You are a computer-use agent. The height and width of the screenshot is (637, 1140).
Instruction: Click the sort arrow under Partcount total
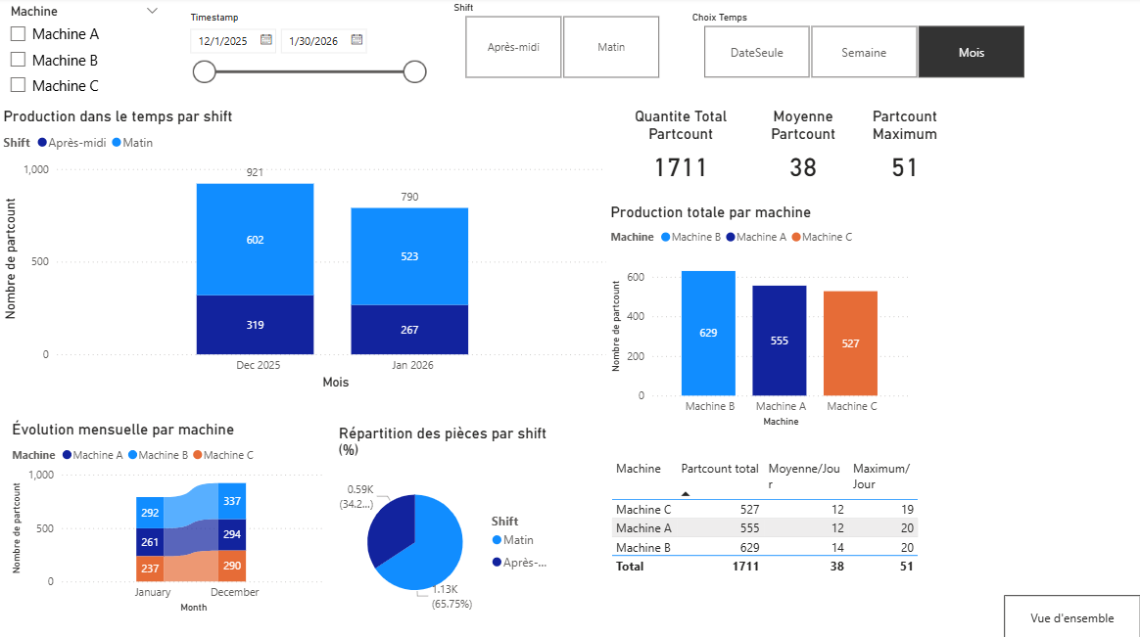(x=686, y=494)
